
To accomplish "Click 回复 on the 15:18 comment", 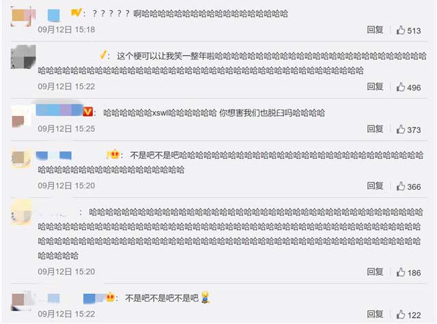I will 375,29.
